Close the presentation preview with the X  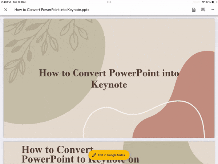[5, 9]
